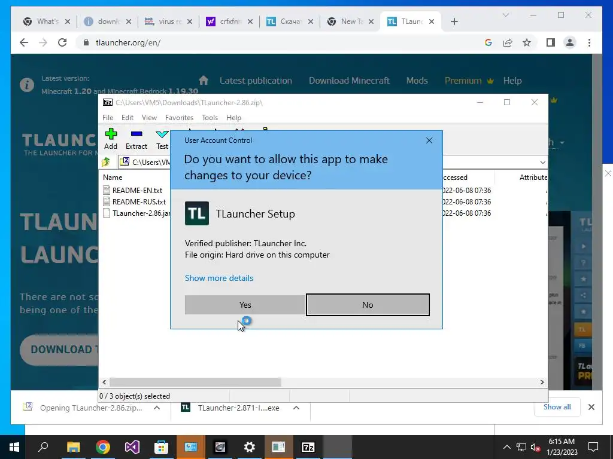Select TLauncher-2.86.jar in 7-Zip list
Viewport: 613px width, 459px height.
136,213
